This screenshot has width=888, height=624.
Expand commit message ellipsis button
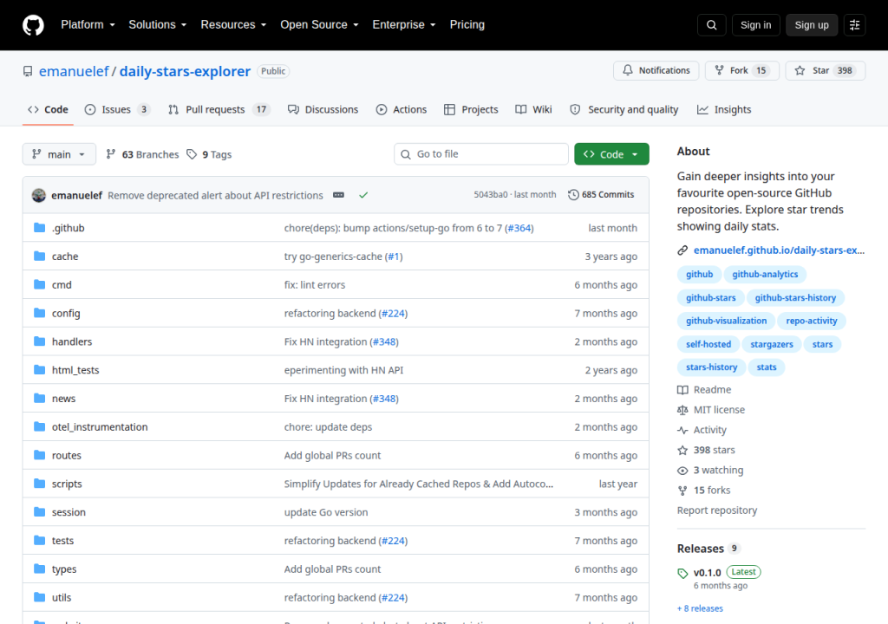tap(339, 195)
